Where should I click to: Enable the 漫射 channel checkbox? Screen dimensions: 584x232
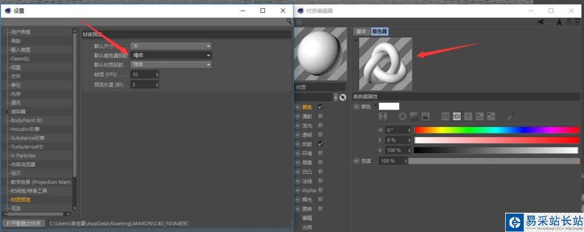tap(320, 116)
